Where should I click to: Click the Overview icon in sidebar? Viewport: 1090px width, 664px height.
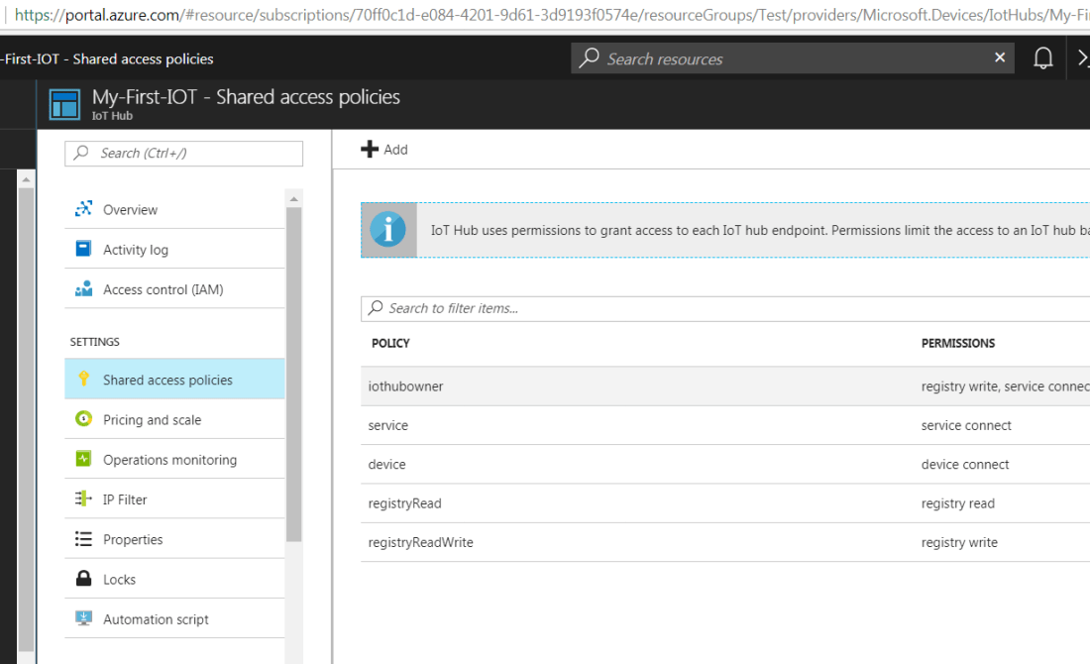(x=84, y=209)
